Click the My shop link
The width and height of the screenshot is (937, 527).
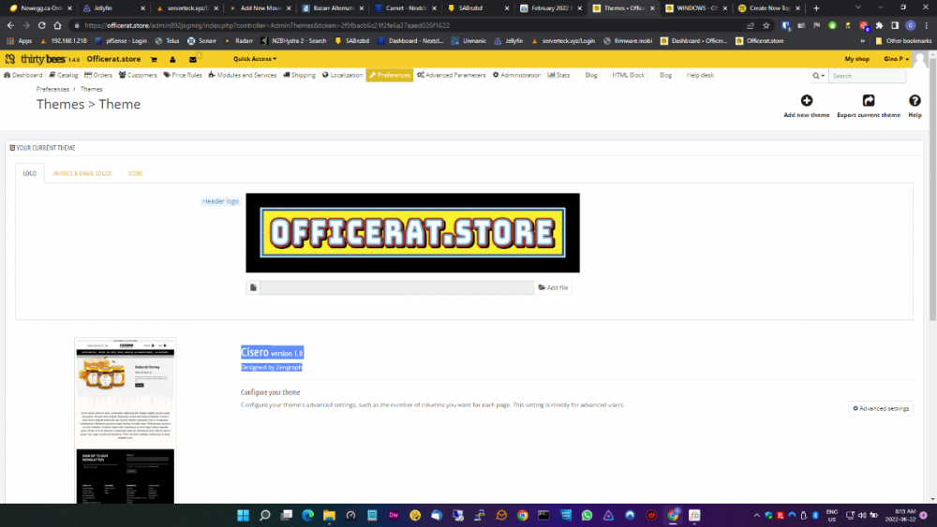click(x=856, y=59)
